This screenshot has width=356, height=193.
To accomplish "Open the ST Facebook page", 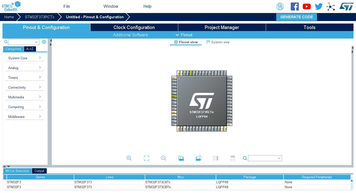I will tap(295, 7).
